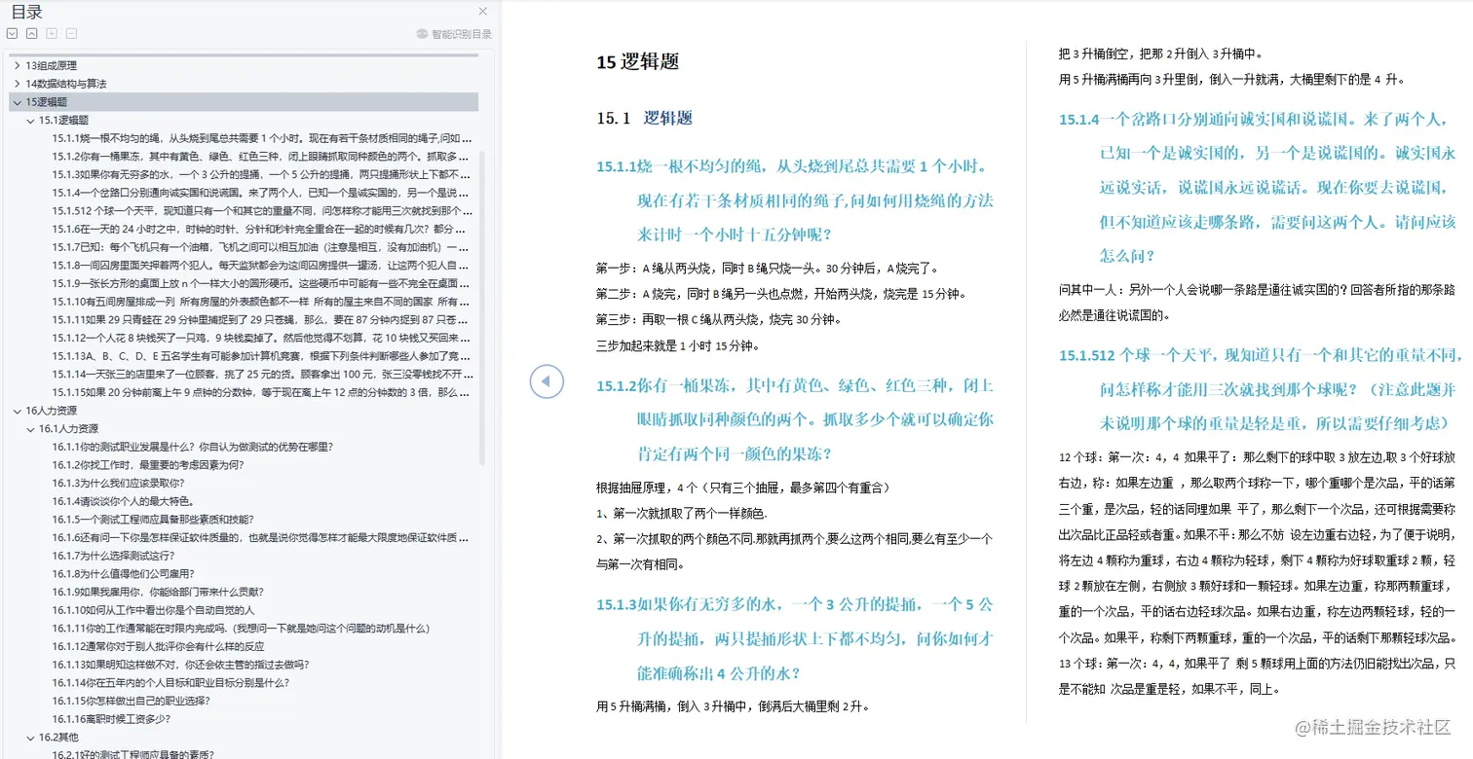Open outline entry 15.1.8 about two prisoners

tap(262, 266)
